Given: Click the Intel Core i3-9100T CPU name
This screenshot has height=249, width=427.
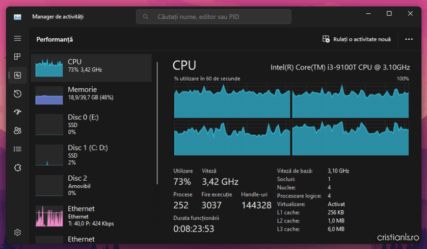Looking at the screenshot, I should point(340,67).
